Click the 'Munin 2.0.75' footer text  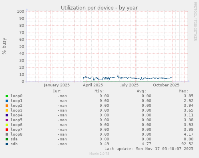click(99, 154)
